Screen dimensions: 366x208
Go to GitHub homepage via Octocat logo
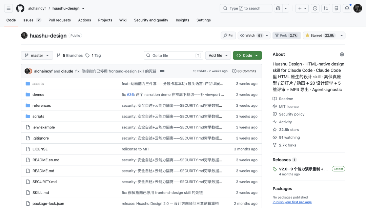coord(20,8)
